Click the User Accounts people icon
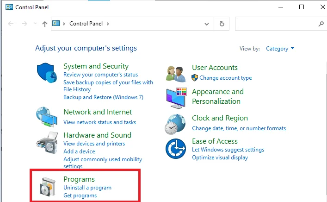This screenshot has height=202, width=327. [x=176, y=74]
